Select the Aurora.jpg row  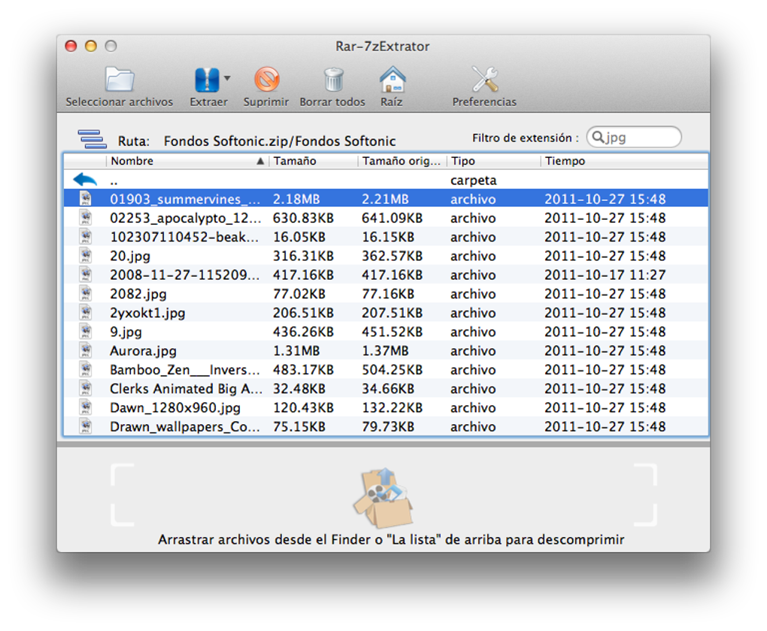point(386,350)
